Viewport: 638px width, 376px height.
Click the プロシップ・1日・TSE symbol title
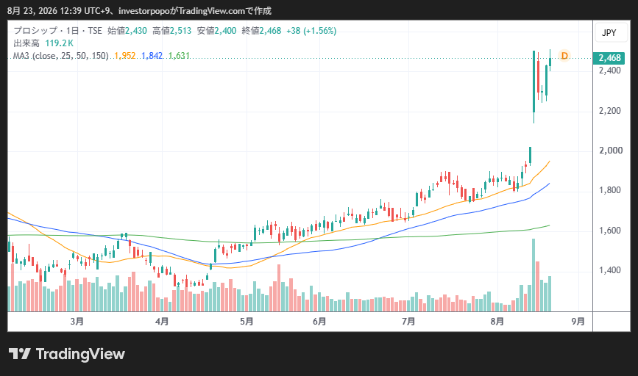(58, 31)
